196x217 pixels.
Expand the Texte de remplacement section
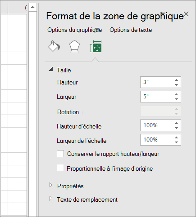[51, 199]
